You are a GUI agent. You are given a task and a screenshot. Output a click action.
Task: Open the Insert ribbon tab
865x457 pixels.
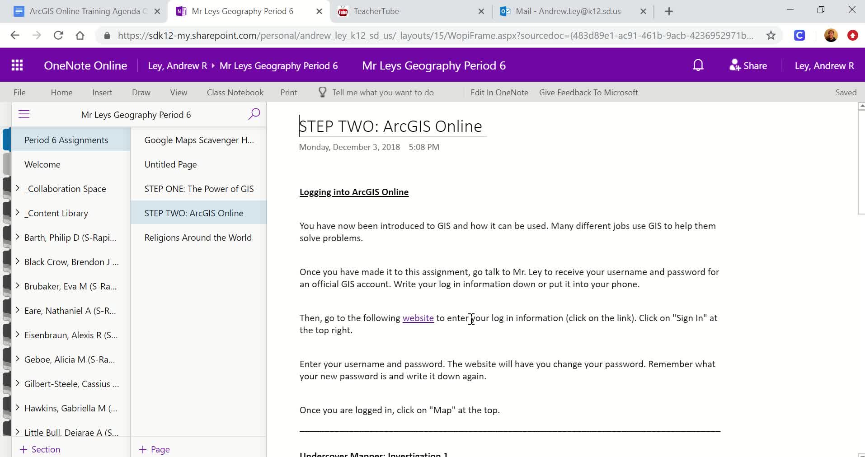102,92
